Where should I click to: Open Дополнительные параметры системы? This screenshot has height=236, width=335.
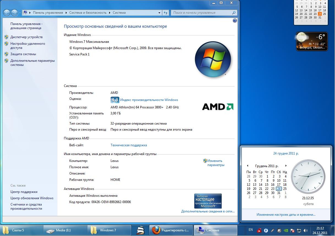coord(32,63)
